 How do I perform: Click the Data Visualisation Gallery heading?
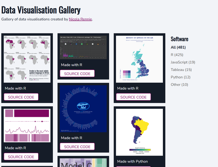(x=41, y=10)
